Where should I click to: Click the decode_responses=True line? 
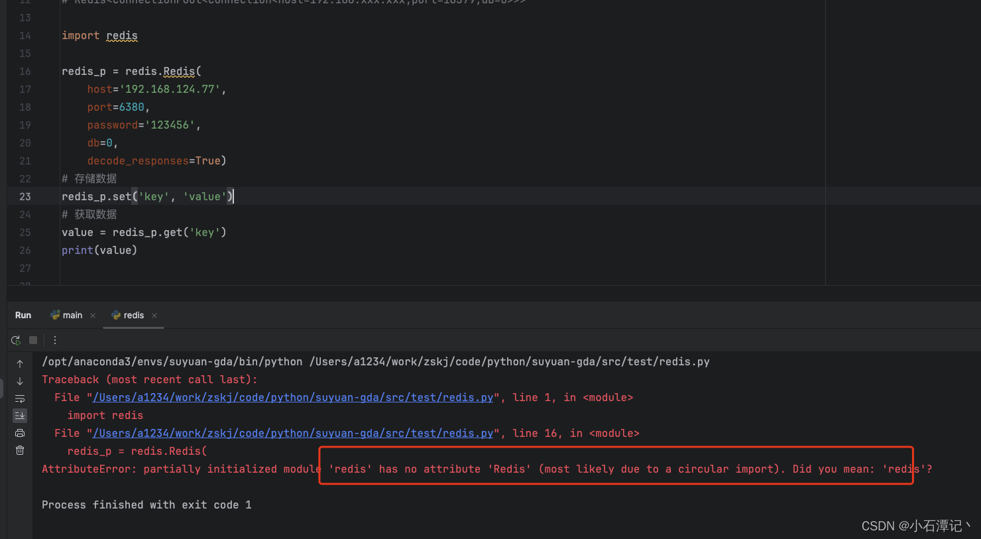156,161
